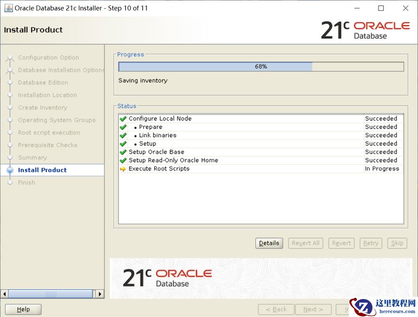
Task: Click the Execute Root Scripts row text
Action: (159, 169)
